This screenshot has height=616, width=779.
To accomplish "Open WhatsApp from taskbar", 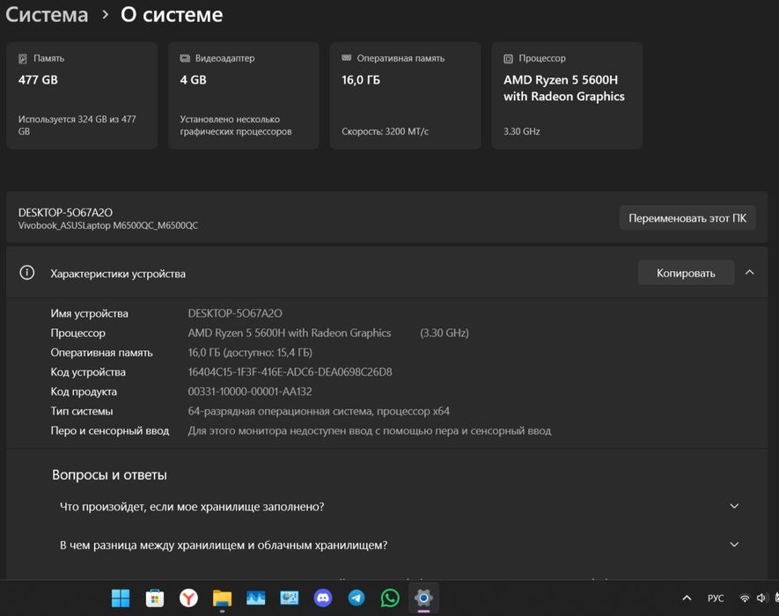I will click(x=390, y=598).
